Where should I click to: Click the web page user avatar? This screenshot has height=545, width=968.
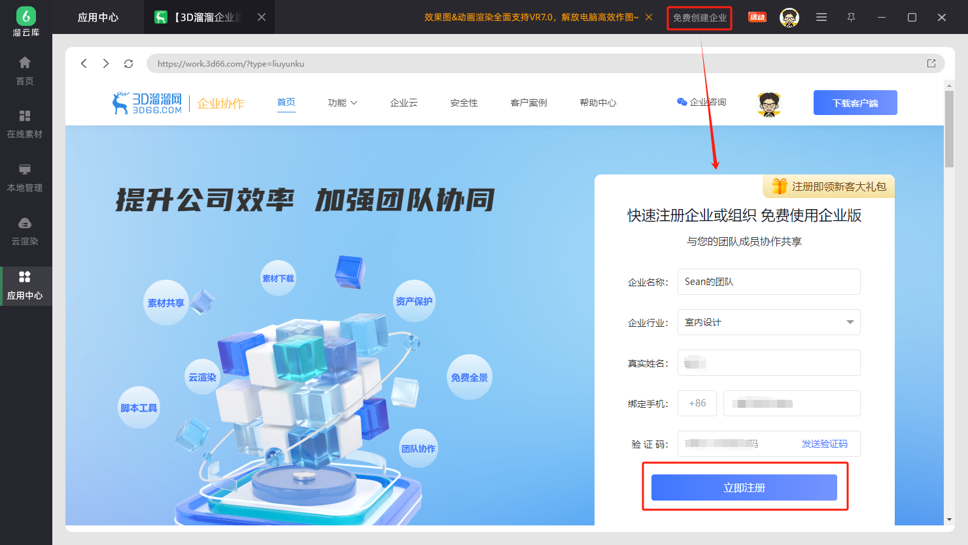click(x=769, y=103)
